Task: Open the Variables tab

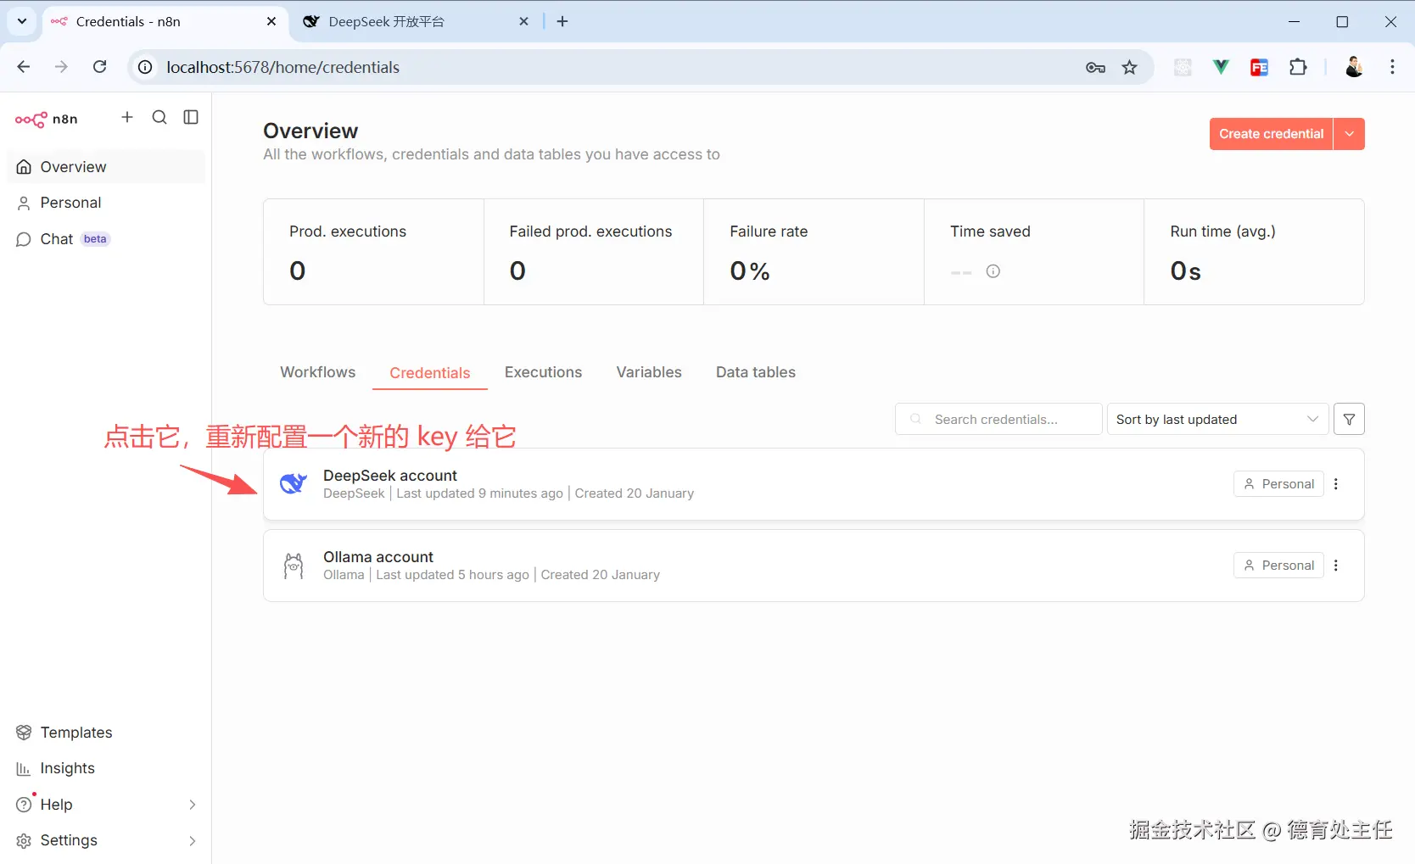Action: pyautogui.click(x=649, y=372)
